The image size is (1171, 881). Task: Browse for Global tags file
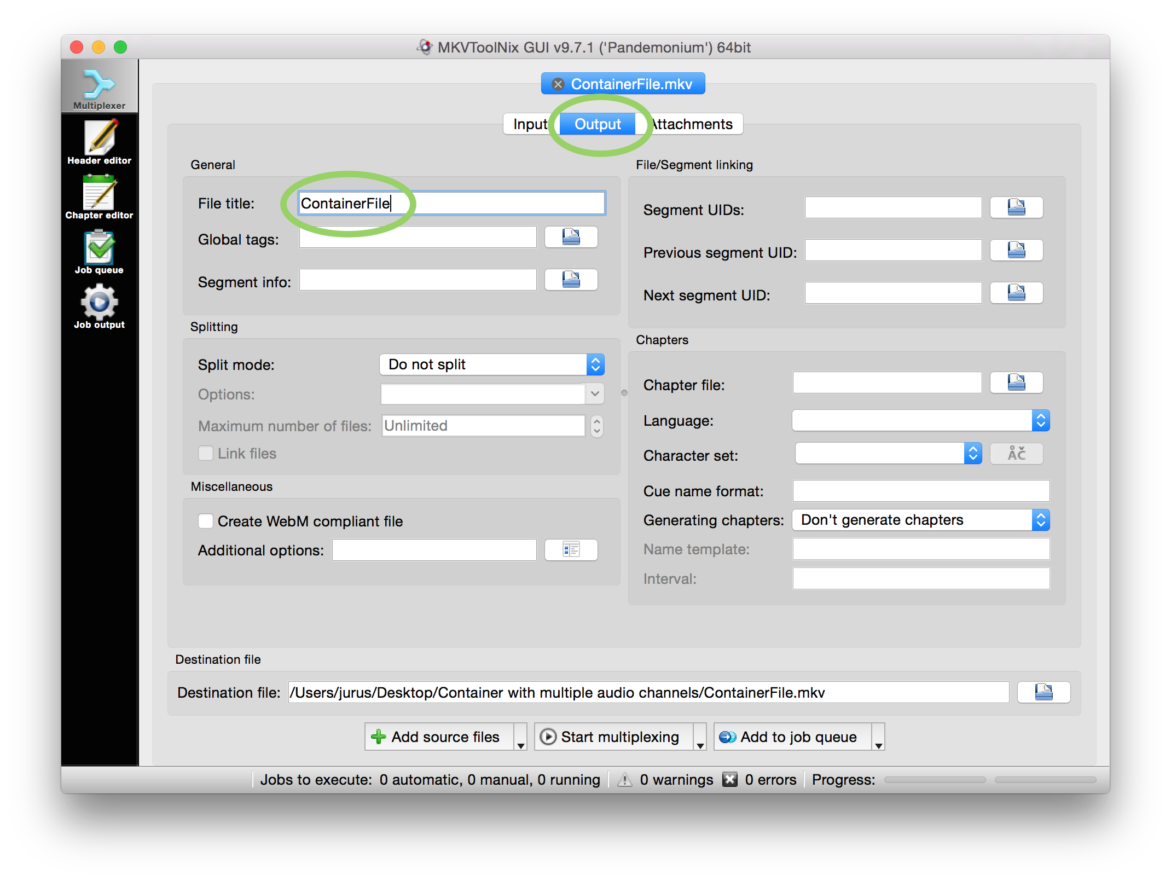[571, 237]
